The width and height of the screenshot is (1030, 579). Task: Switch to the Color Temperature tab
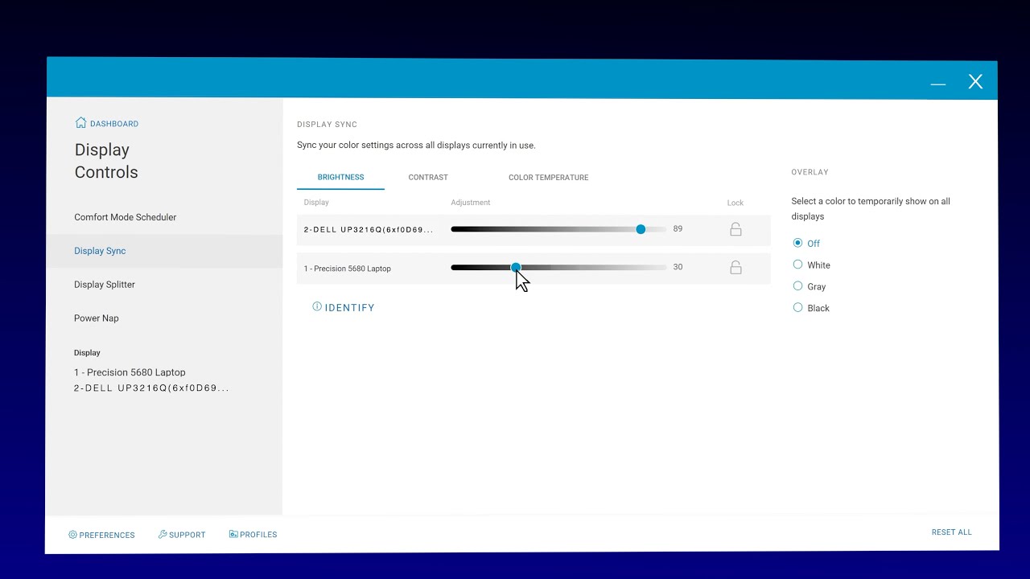[x=548, y=177]
